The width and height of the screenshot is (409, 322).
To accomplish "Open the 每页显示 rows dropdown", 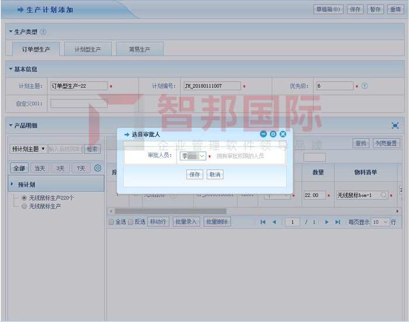I will [380, 222].
